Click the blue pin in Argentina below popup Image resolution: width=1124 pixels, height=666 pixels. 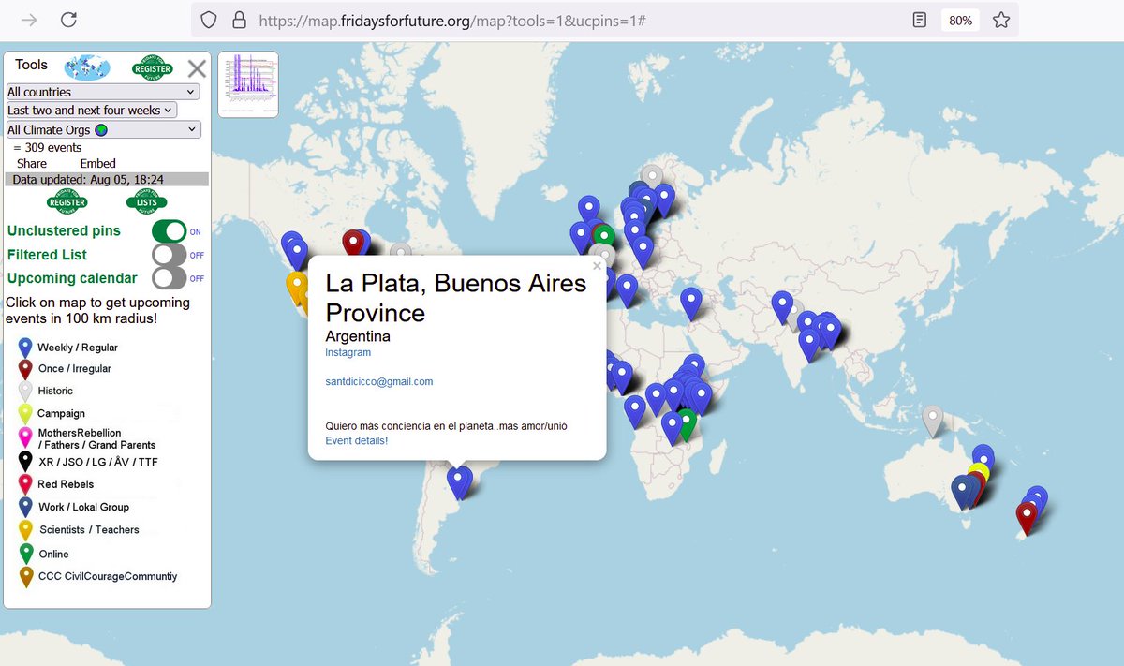(x=456, y=482)
